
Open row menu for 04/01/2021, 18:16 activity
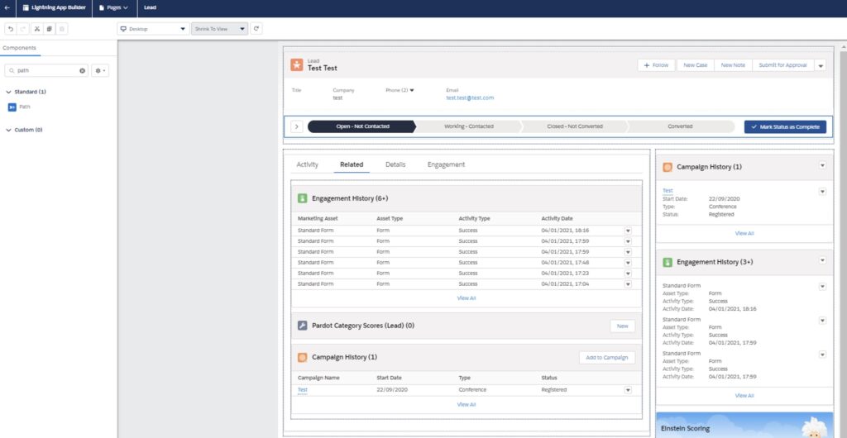click(628, 231)
